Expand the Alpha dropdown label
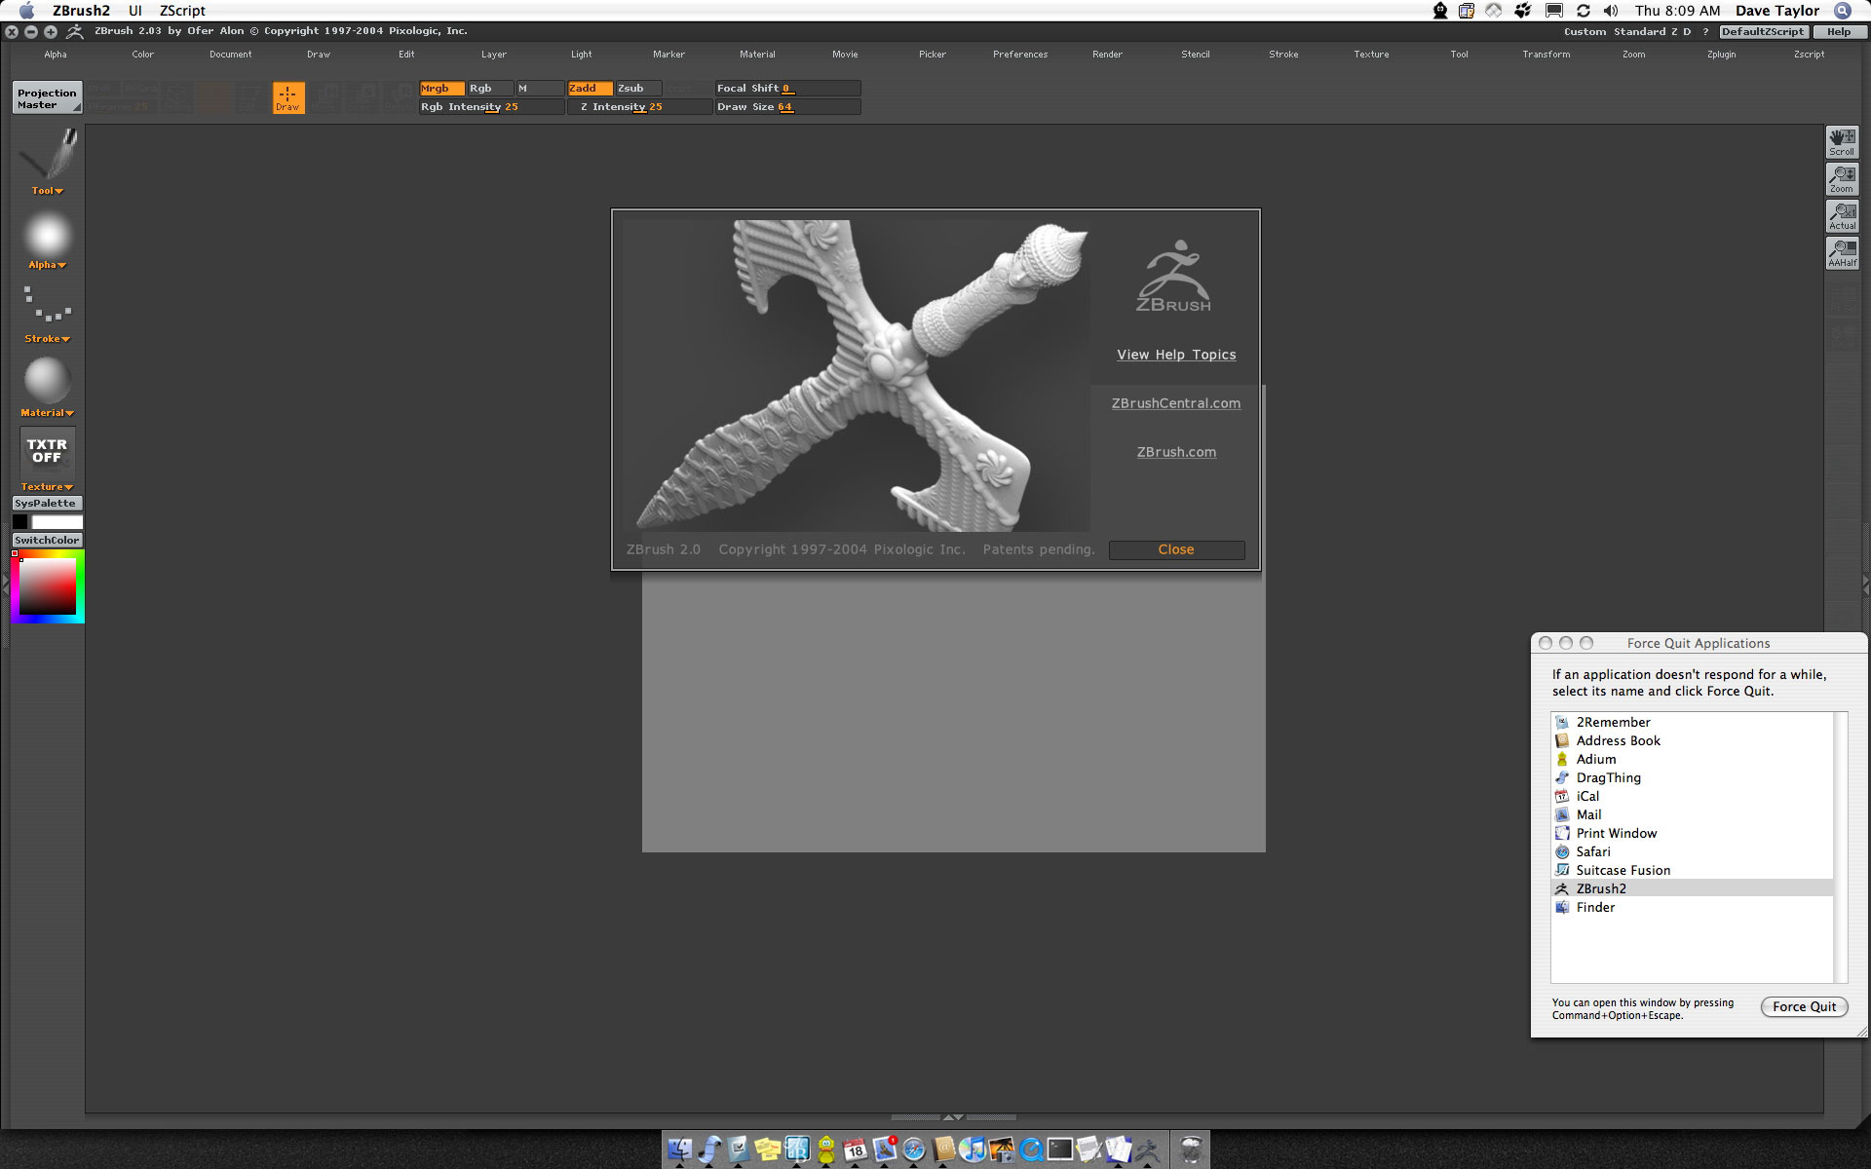This screenshot has height=1169, width=1871. (47, 265)
